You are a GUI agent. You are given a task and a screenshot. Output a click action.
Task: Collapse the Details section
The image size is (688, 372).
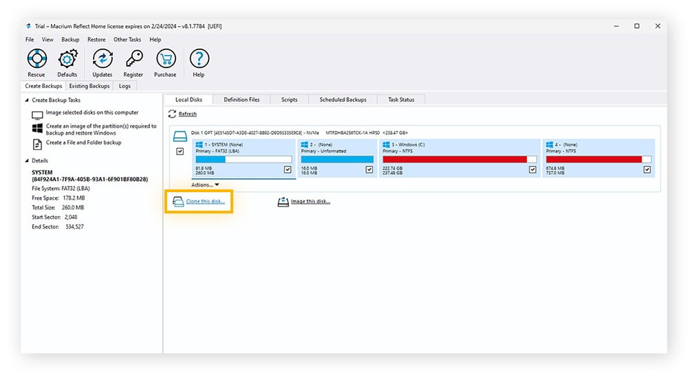pos(28,161)
